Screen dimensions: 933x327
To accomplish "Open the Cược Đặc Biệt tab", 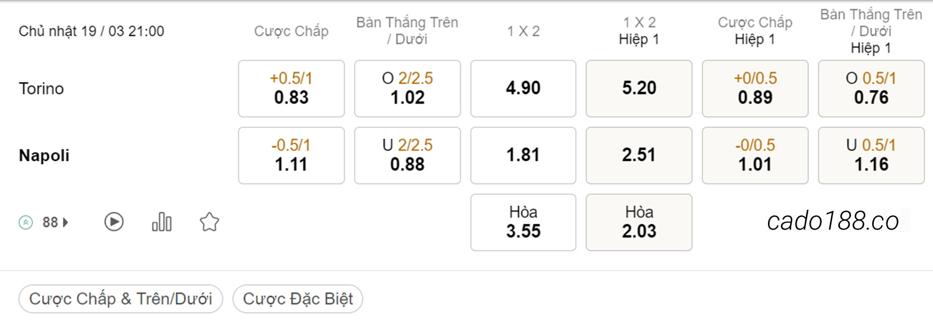I will click(x=298, y=299).
